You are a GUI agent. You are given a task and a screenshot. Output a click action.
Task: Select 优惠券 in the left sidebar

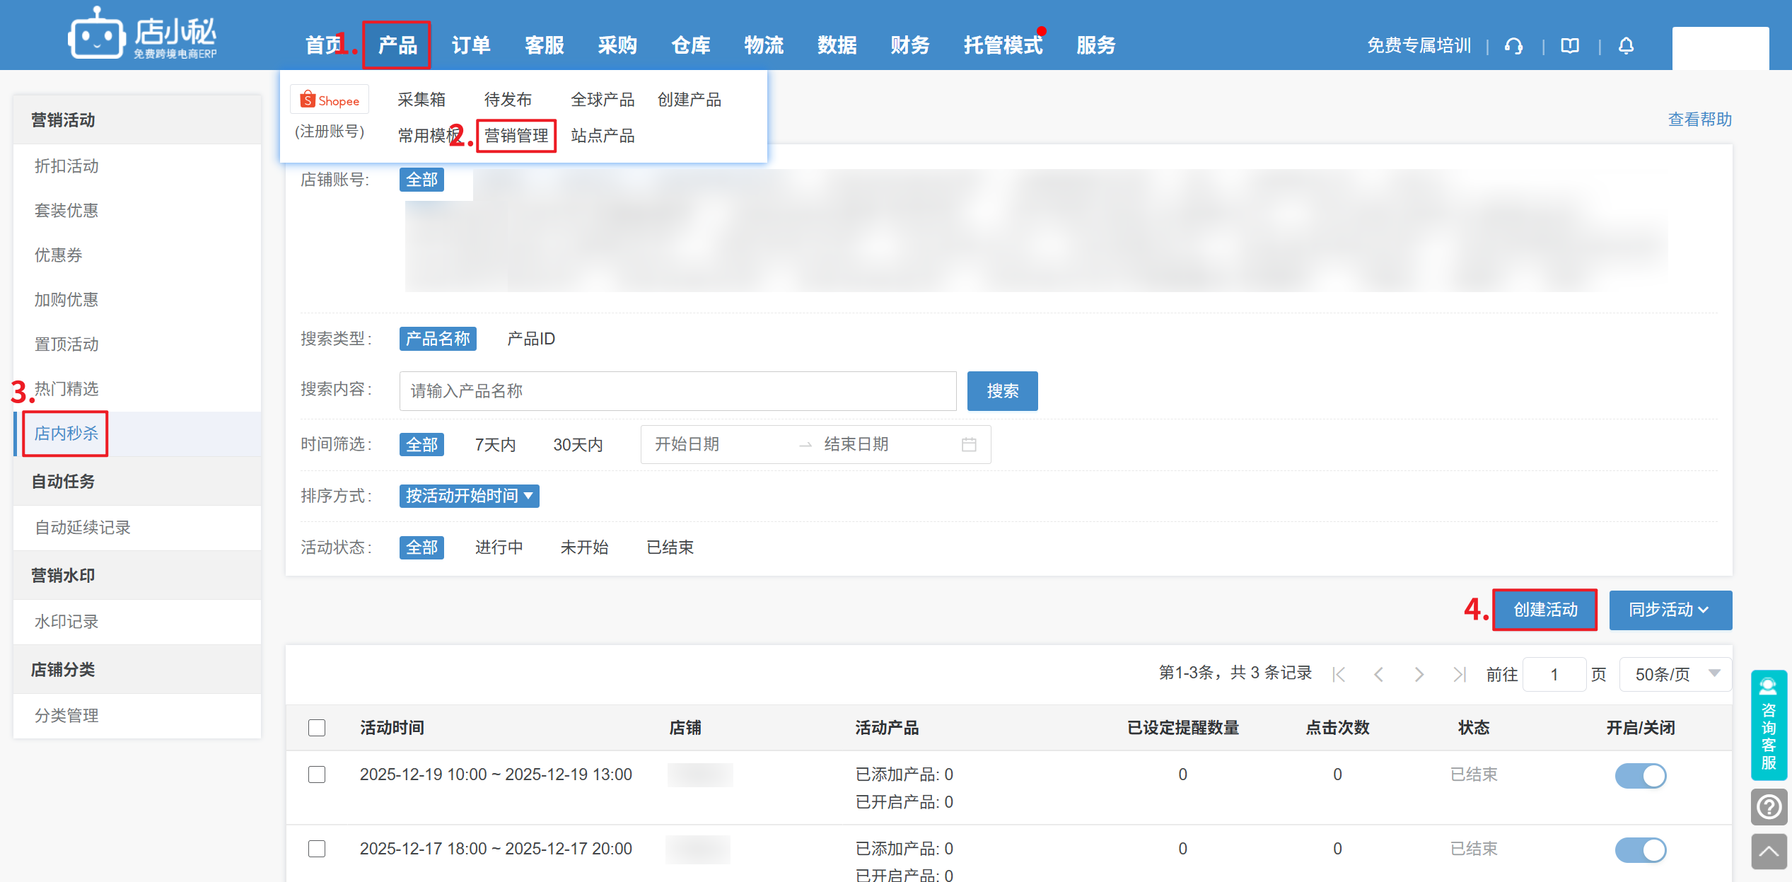59,255
